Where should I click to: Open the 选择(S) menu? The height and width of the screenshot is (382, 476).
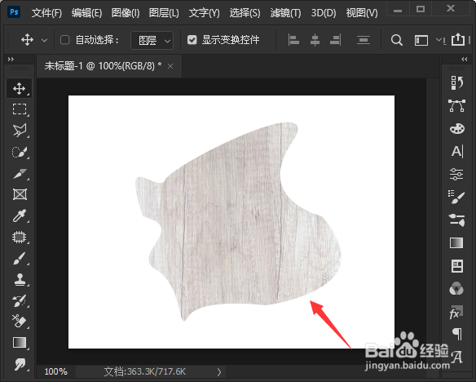click(x=245, y=13)
